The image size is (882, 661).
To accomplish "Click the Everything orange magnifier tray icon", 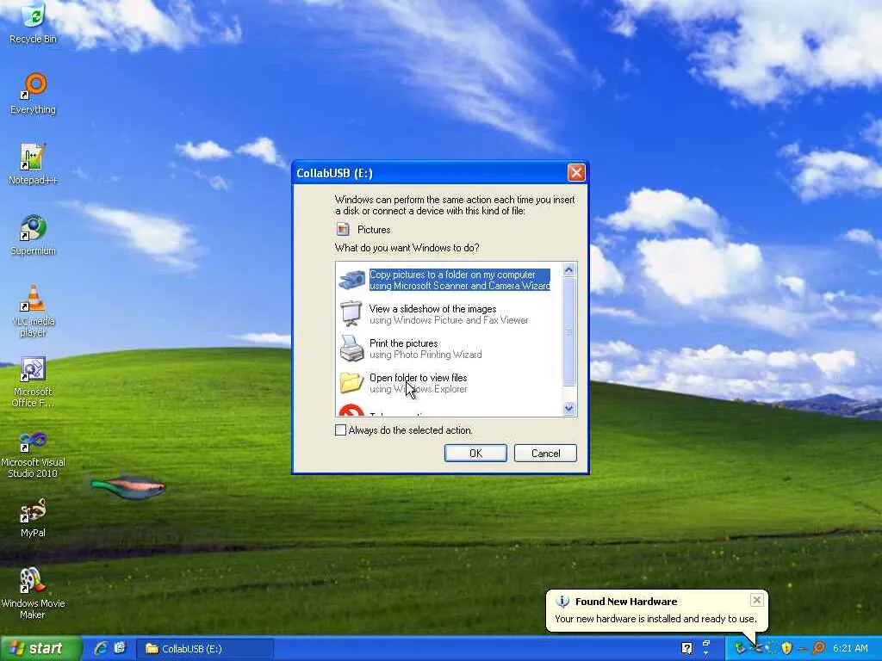I will click(x=818, y=648).
